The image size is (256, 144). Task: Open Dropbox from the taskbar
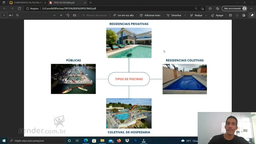[x=127, y=140]
